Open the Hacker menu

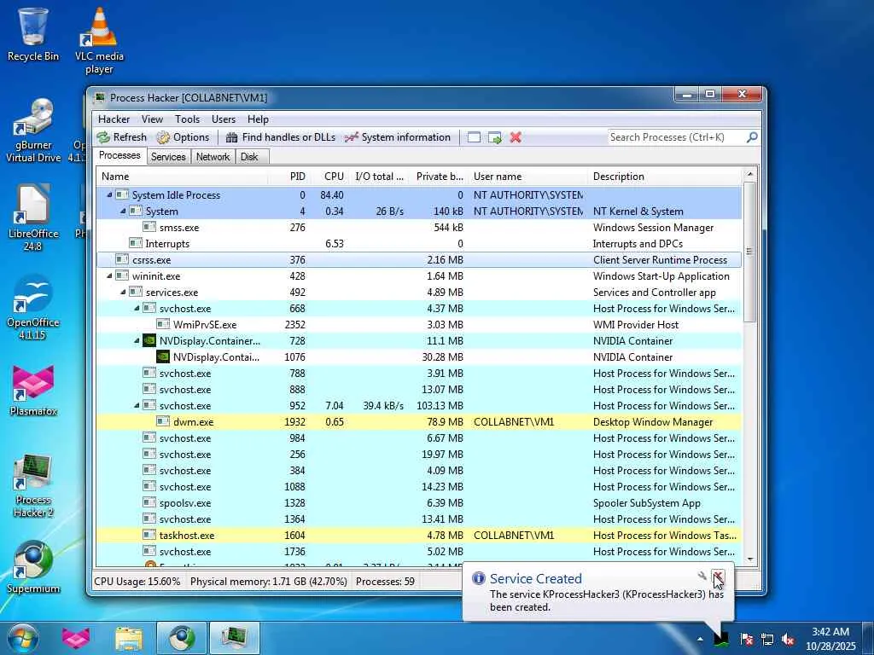tap(114, 119)
